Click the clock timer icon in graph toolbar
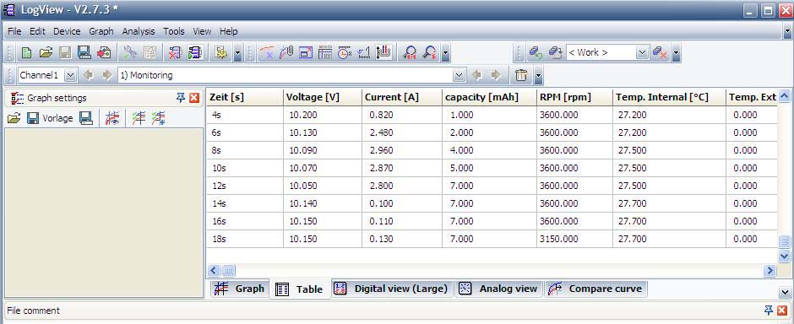Viewport: 794px width, 324px height. pos(345,52)
